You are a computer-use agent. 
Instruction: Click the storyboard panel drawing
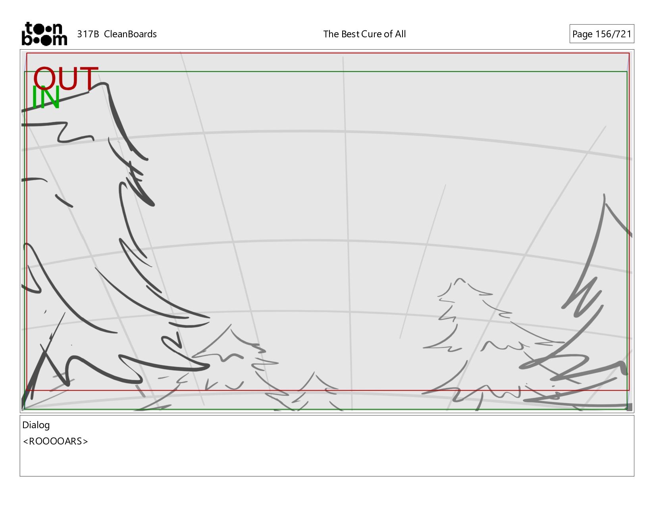pyautogui.click(x=327, y=231)
